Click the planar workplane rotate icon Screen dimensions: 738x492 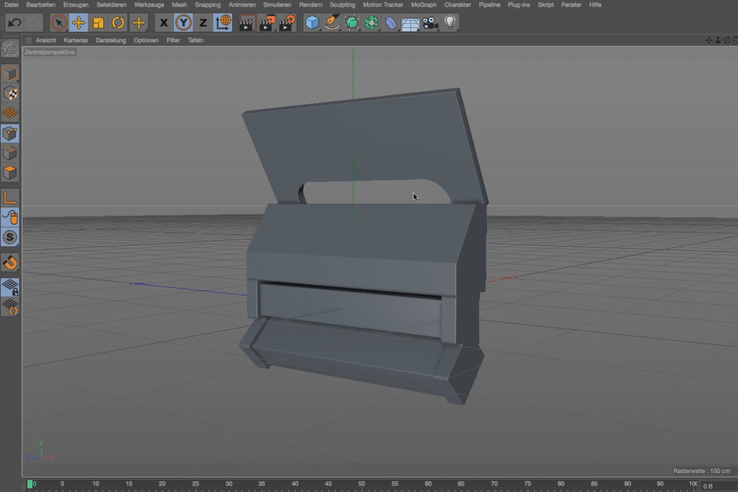[x=10, y=306]
